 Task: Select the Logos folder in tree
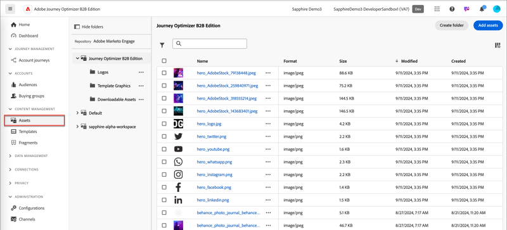coord(103,72)
